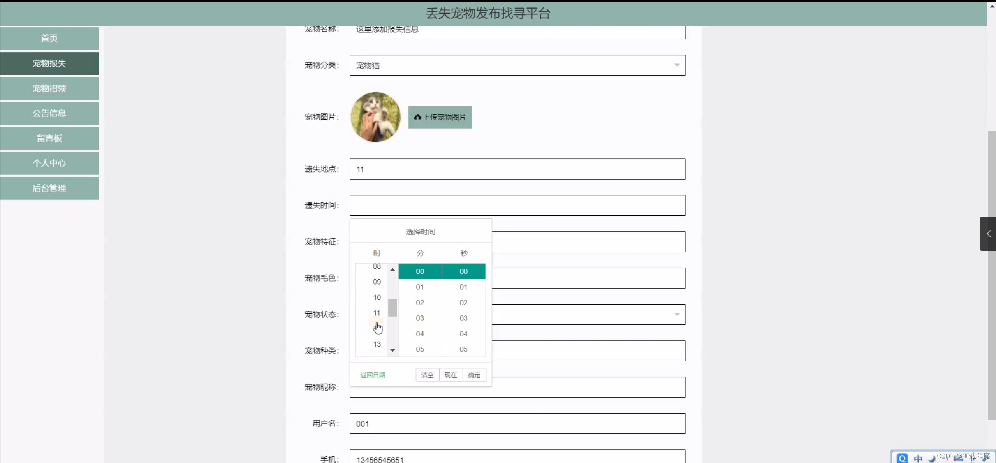Click the search icon in the IME tray
Screen dimensions: 996x463
[x=902, y=458]
